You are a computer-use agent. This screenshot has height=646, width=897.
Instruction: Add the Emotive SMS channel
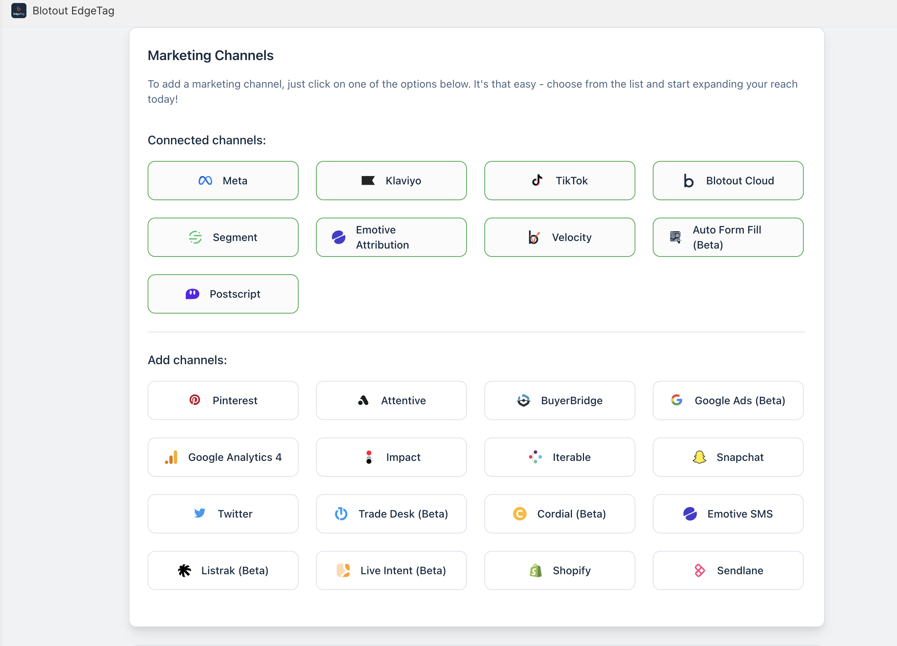728,514
